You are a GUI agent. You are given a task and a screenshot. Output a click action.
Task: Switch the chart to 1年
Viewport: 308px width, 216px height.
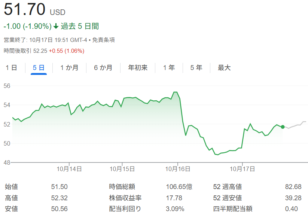point(169,68)
